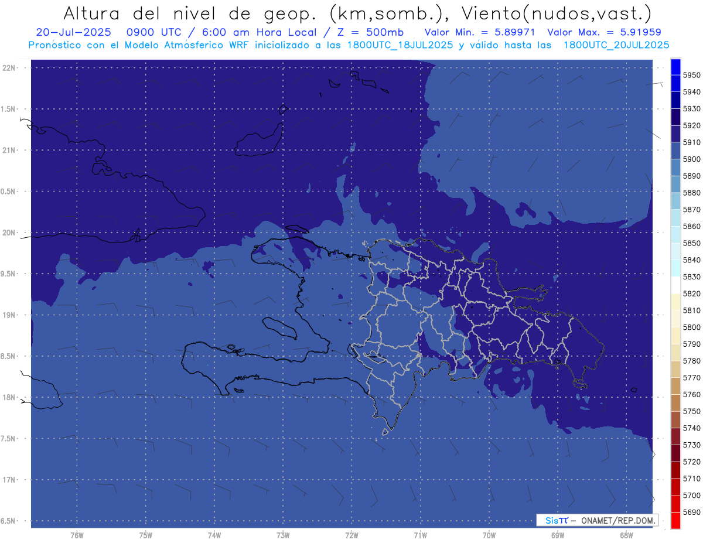
Task: Click the '5860' colorbar value
Action: [692, 226]
